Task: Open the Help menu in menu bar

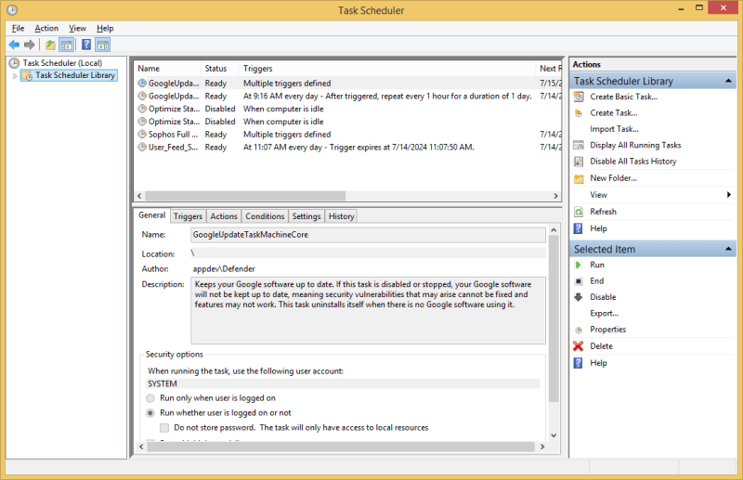Action: pyautogui.click(x=105, y=29)
